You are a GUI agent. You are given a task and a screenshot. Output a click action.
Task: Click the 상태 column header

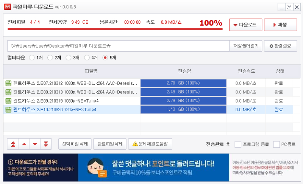click(x=280, y=71)
